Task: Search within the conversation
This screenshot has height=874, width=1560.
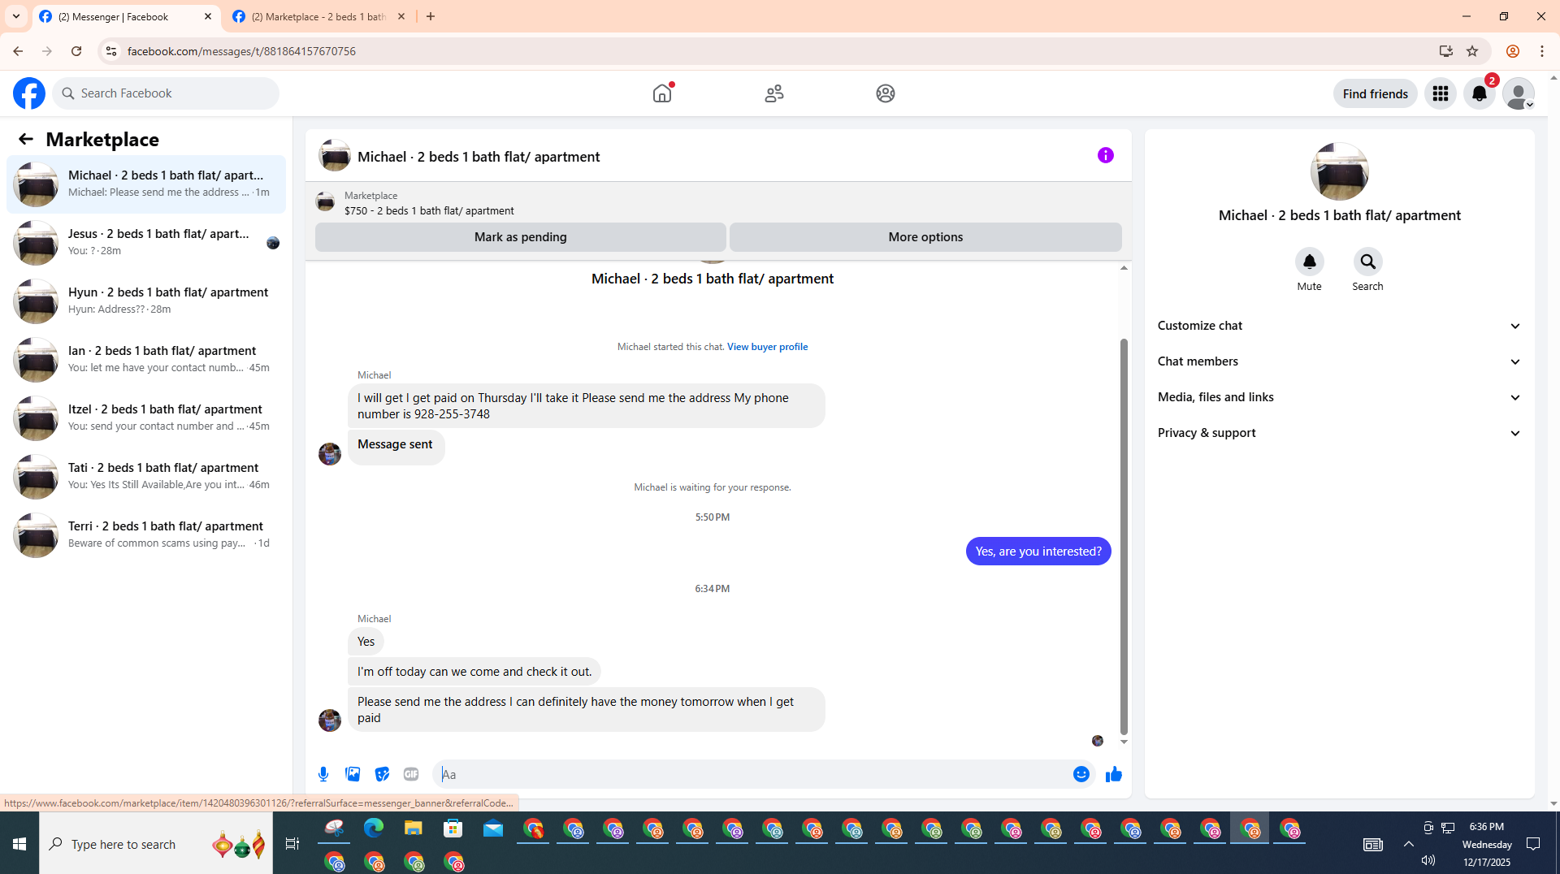Action: [x=1367, y=262]
